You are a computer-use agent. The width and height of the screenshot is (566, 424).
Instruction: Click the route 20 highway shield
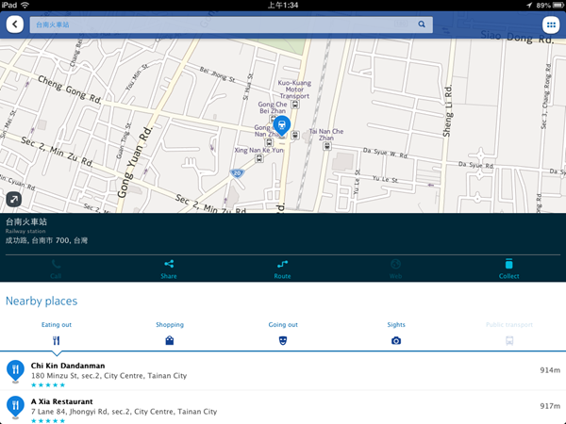coord(237,173)
